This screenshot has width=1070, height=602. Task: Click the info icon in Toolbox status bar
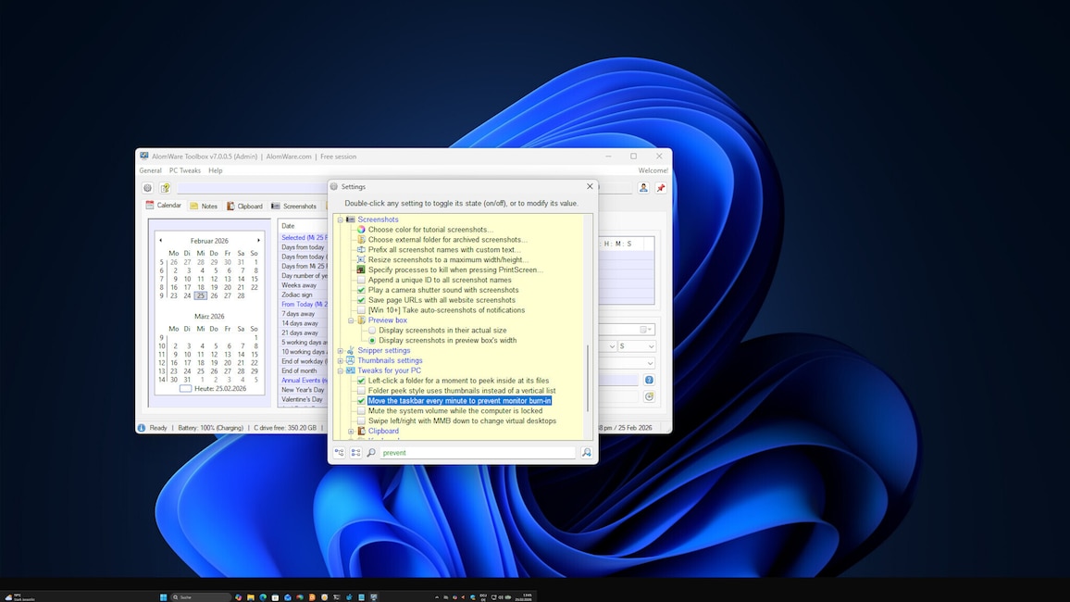point(142,428)
